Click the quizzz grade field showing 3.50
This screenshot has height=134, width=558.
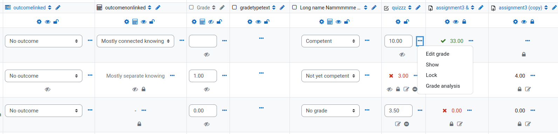pyautogui.click(x=398, y=111)
